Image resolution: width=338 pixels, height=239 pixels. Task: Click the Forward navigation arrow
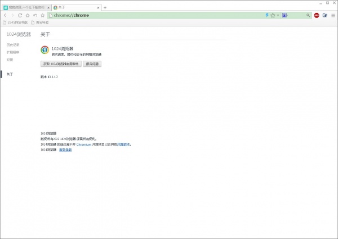(x=12, y=15)
